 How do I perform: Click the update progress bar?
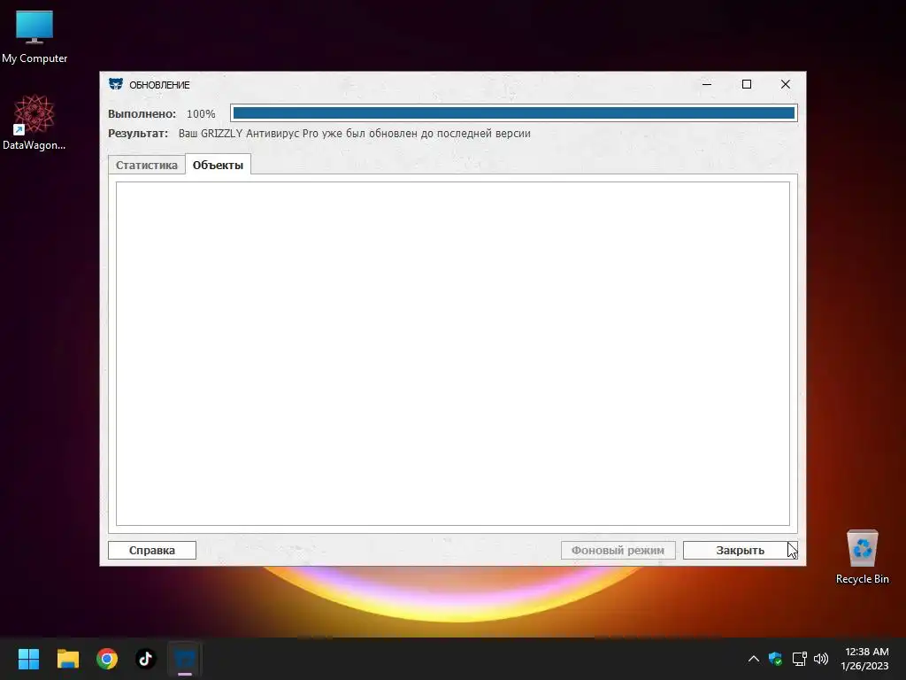[514, 112]
